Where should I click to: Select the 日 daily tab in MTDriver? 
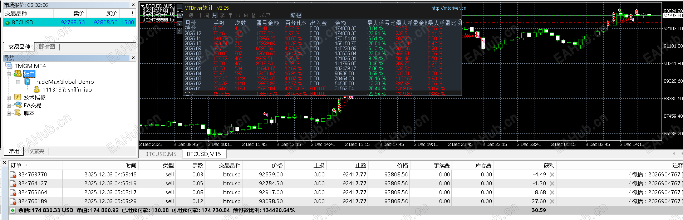199,15
